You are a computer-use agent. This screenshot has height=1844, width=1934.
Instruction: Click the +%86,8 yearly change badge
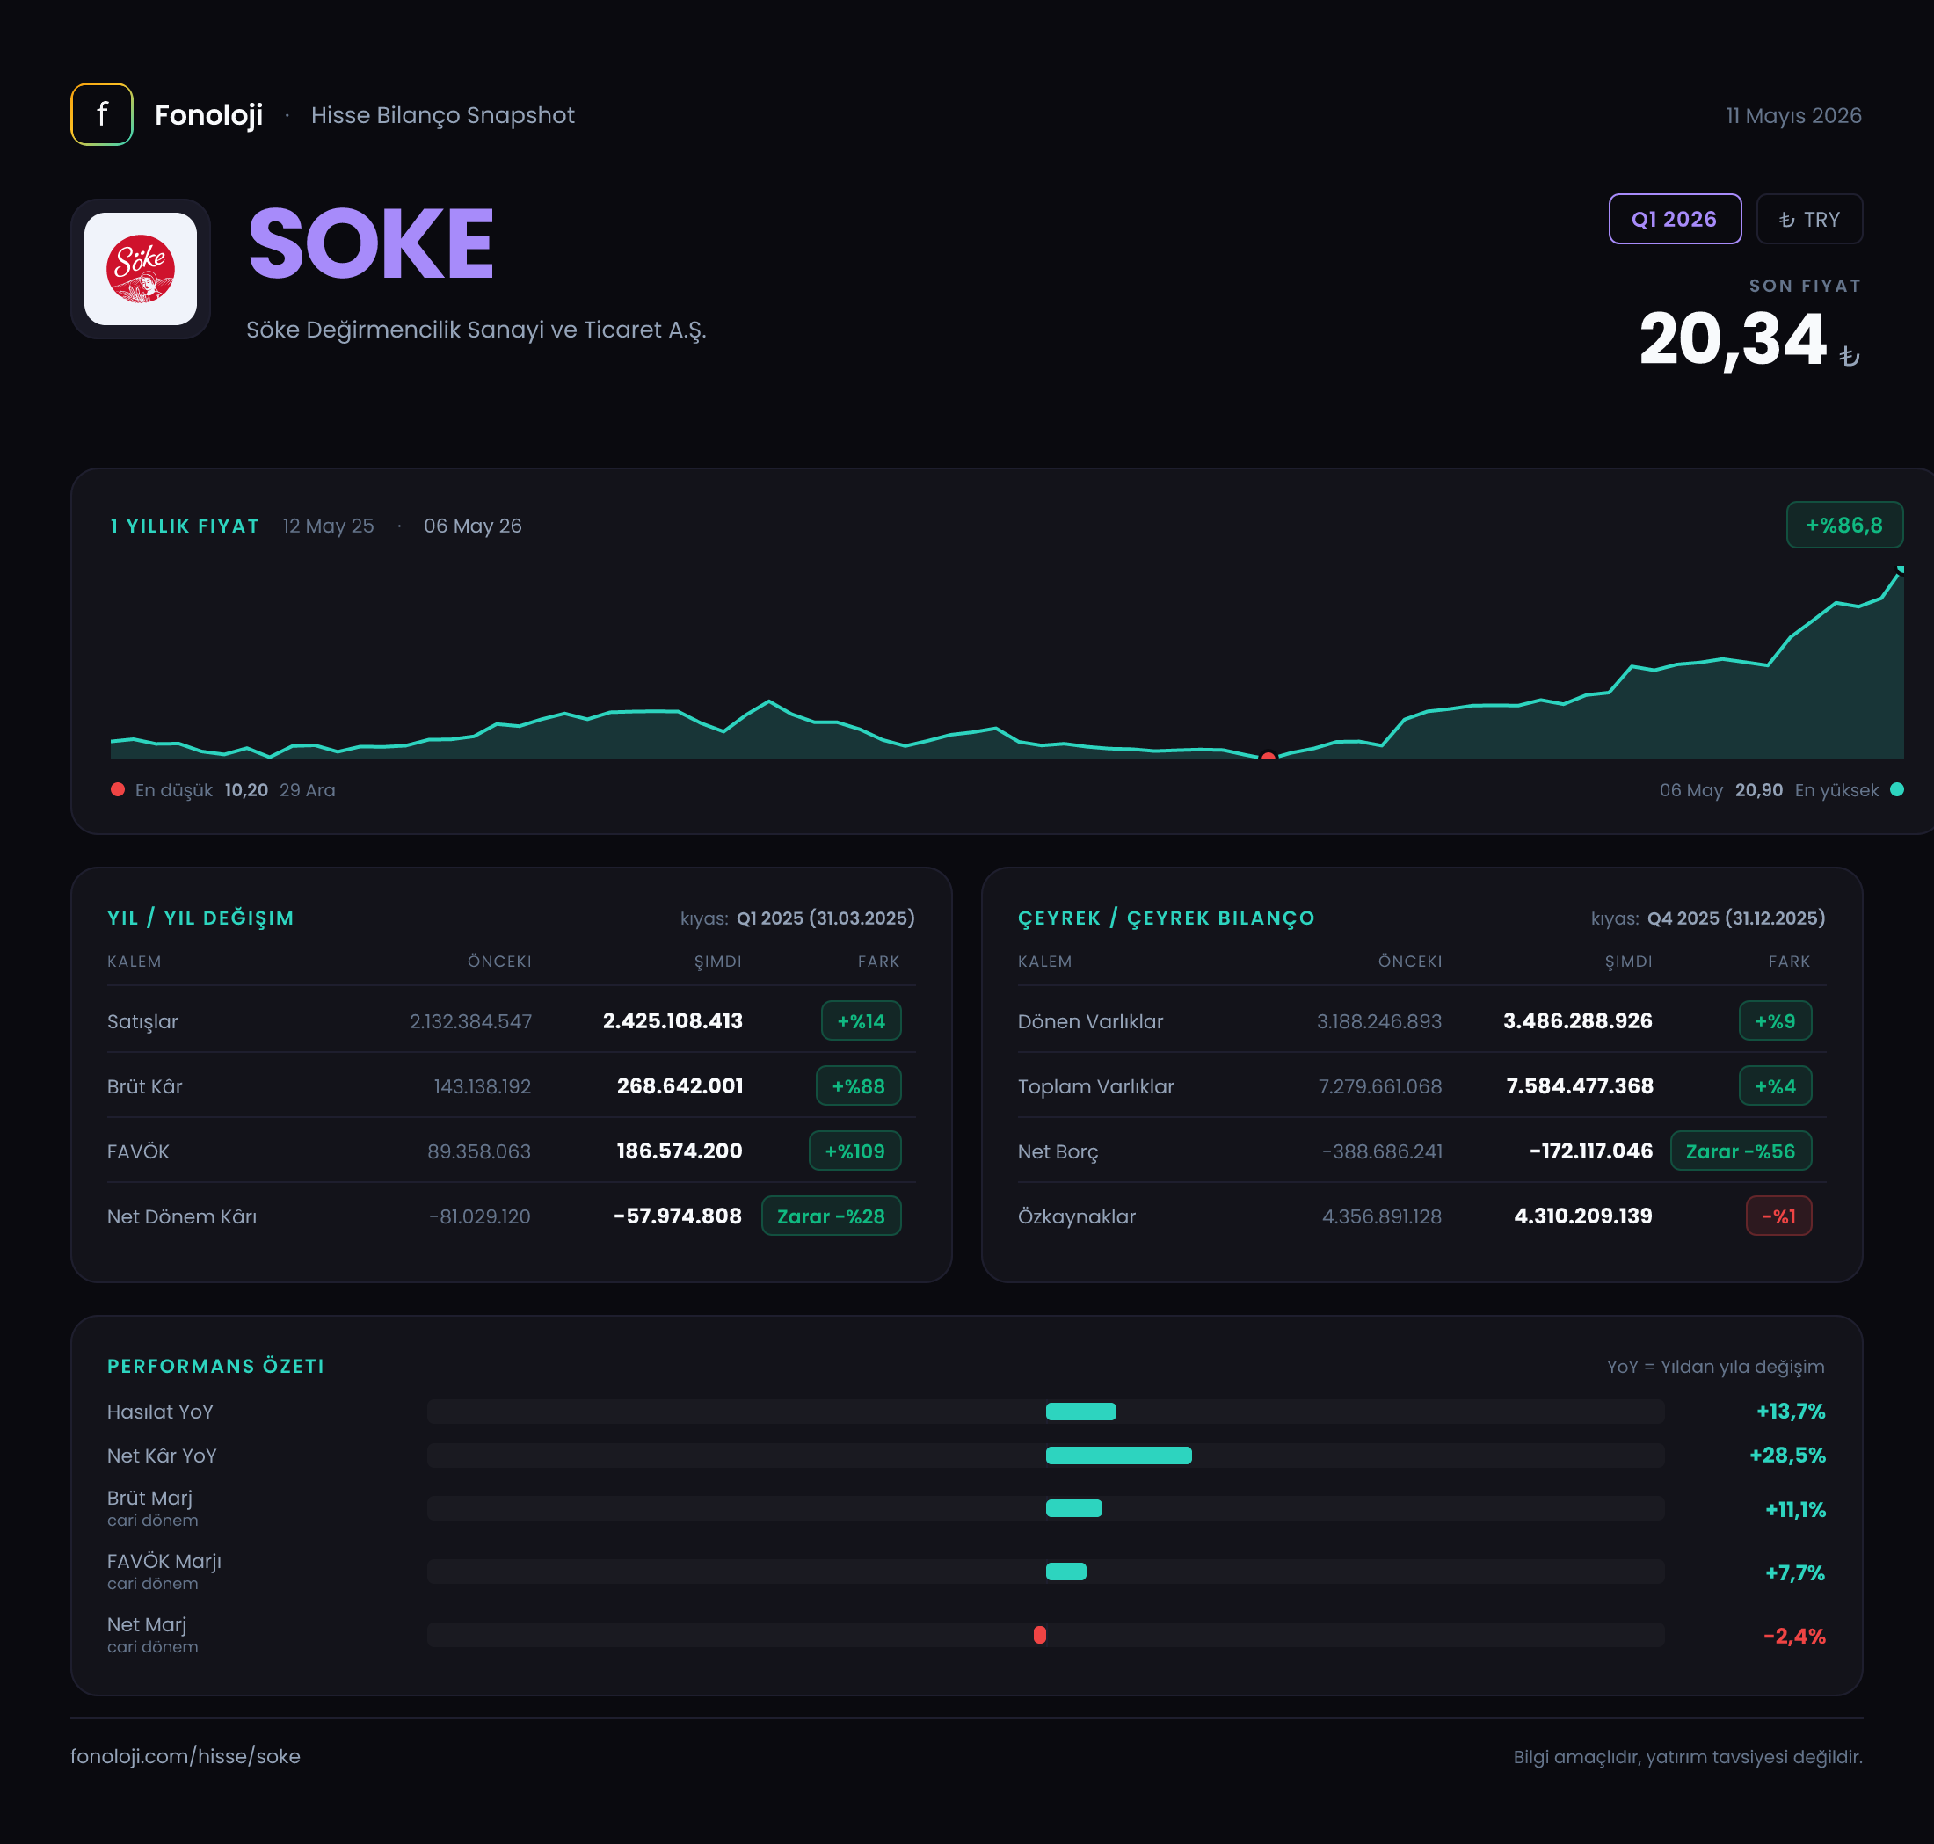coord(1843,525)
